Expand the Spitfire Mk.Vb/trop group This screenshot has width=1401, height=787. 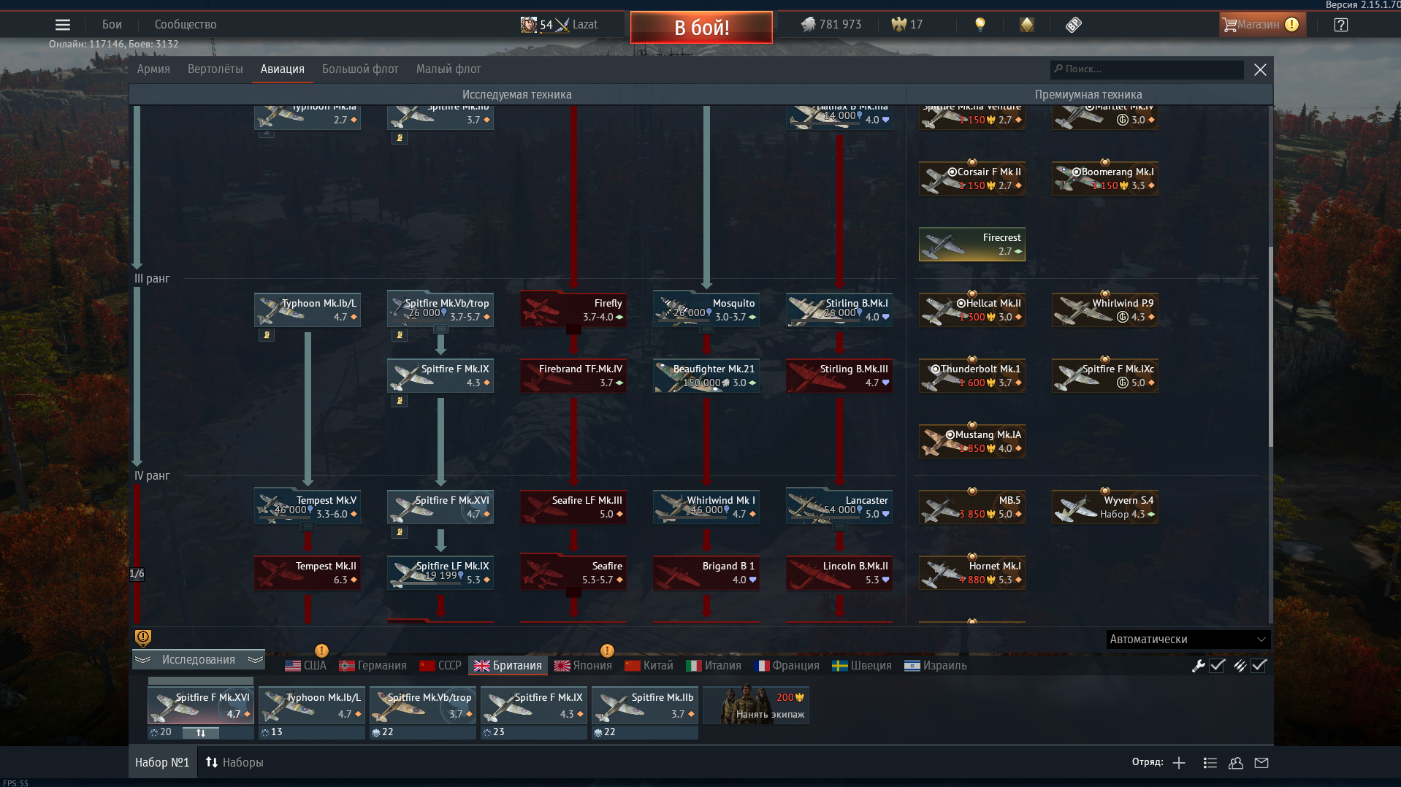pos(440,330)
